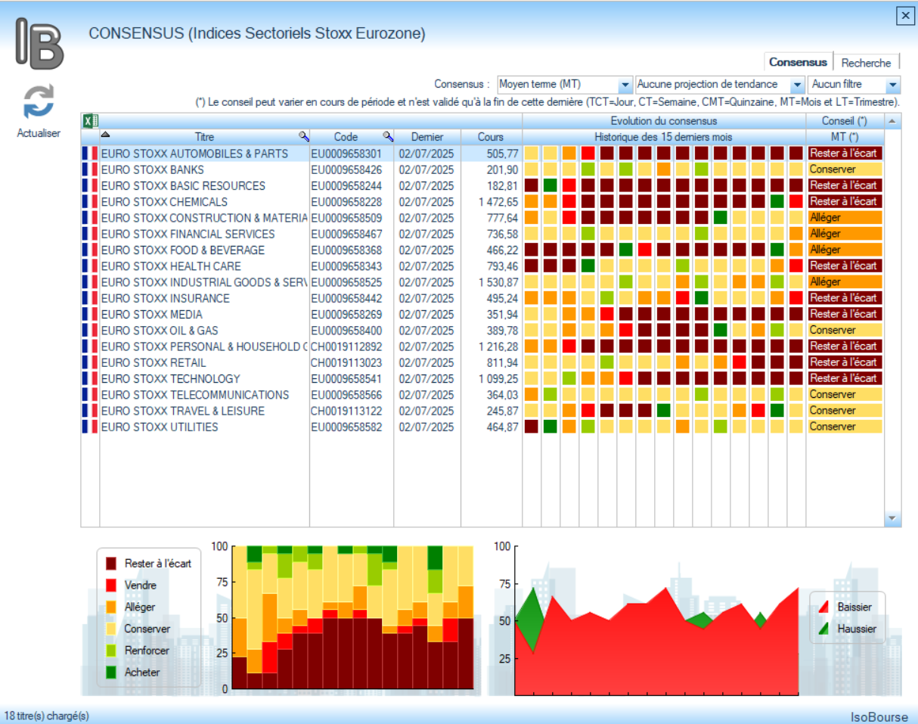Click the Conserver advice for EURO STOXX BANKS

click(x=844, y=169)
